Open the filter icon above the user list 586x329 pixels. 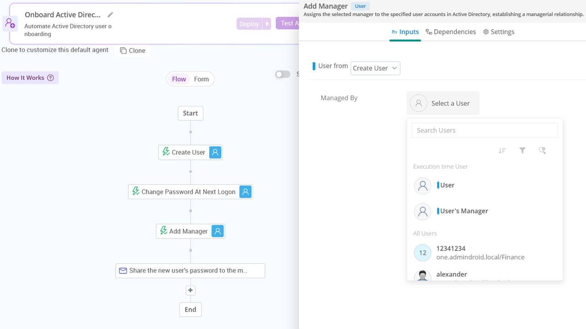point(522,150)
